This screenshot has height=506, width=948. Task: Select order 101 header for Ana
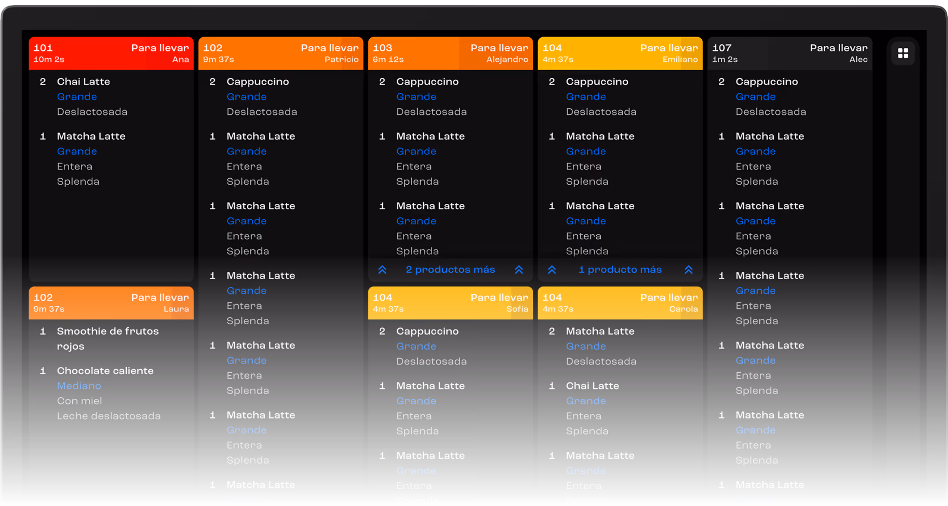pos(111,53)
